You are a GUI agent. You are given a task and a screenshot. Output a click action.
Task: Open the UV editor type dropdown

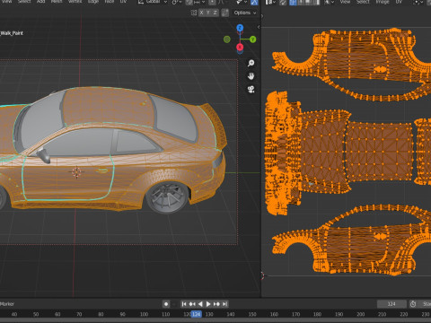pos(270,2)
